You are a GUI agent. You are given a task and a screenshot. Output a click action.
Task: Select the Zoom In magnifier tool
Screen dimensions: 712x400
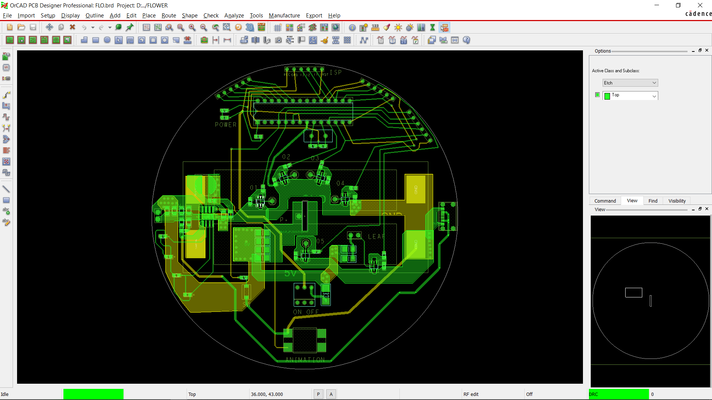pyautogui.click(x=192, y=27)
